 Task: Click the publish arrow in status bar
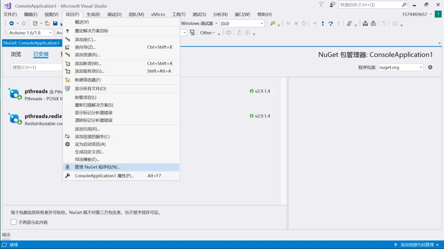[x=396, y=245]
